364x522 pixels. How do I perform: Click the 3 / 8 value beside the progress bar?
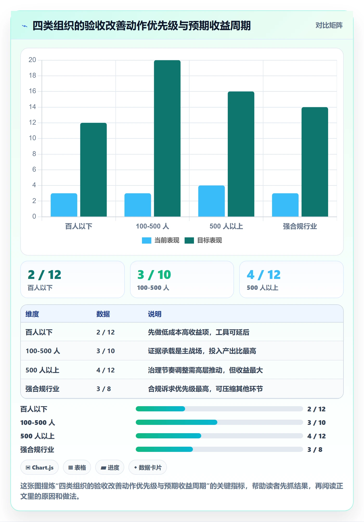click(315, 450)
